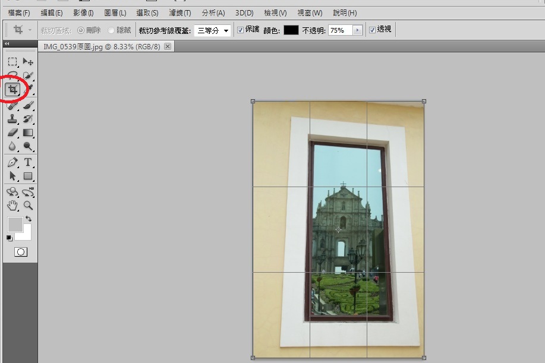Open the 檔案(F) menu

pos(19,13)
